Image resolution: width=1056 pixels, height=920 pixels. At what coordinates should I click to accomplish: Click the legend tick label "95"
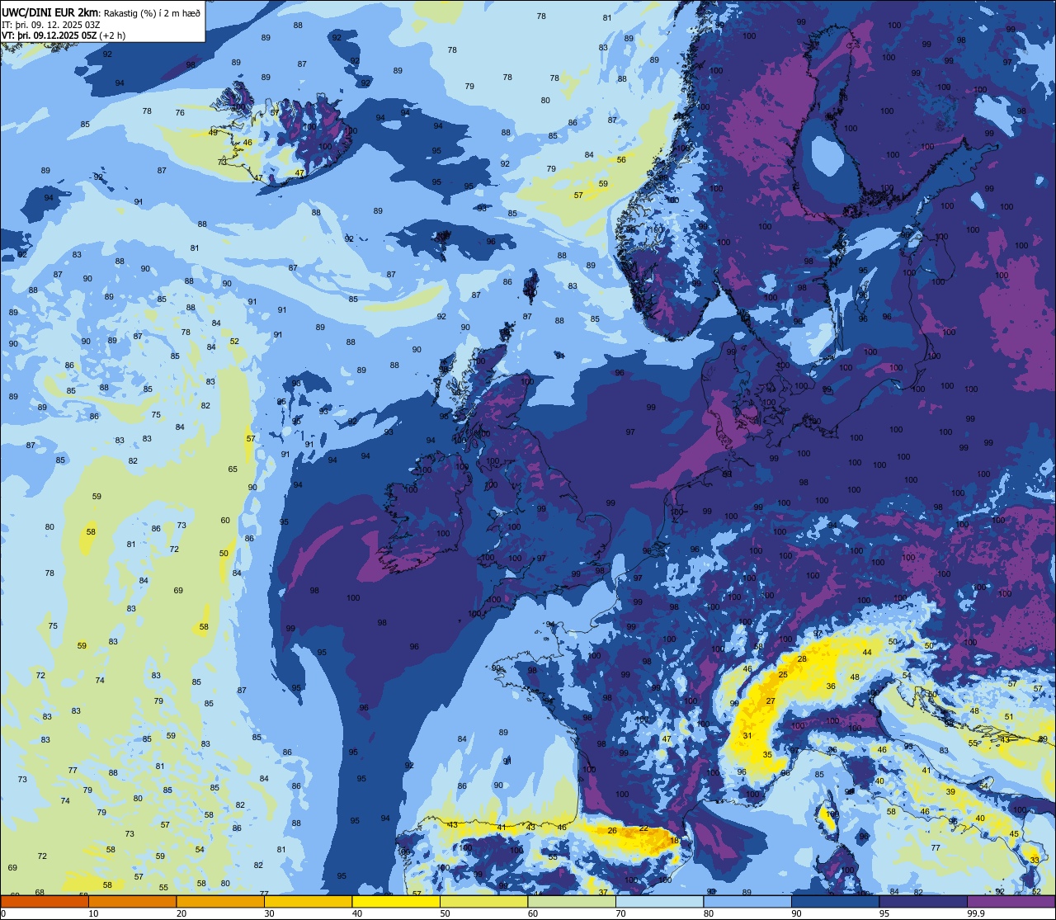click(883, 913)
